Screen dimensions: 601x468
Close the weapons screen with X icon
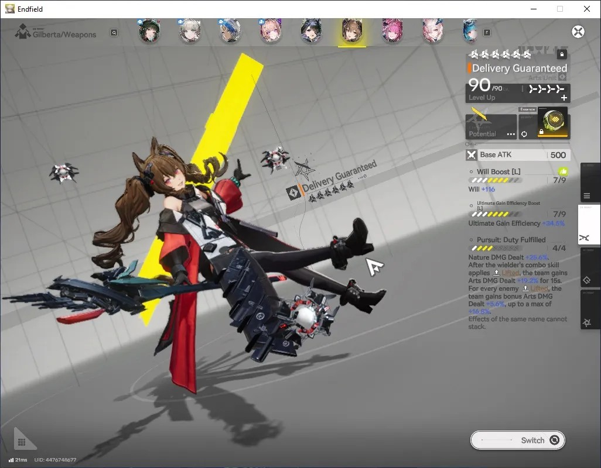pyautogui.click(x=578, y=32)
